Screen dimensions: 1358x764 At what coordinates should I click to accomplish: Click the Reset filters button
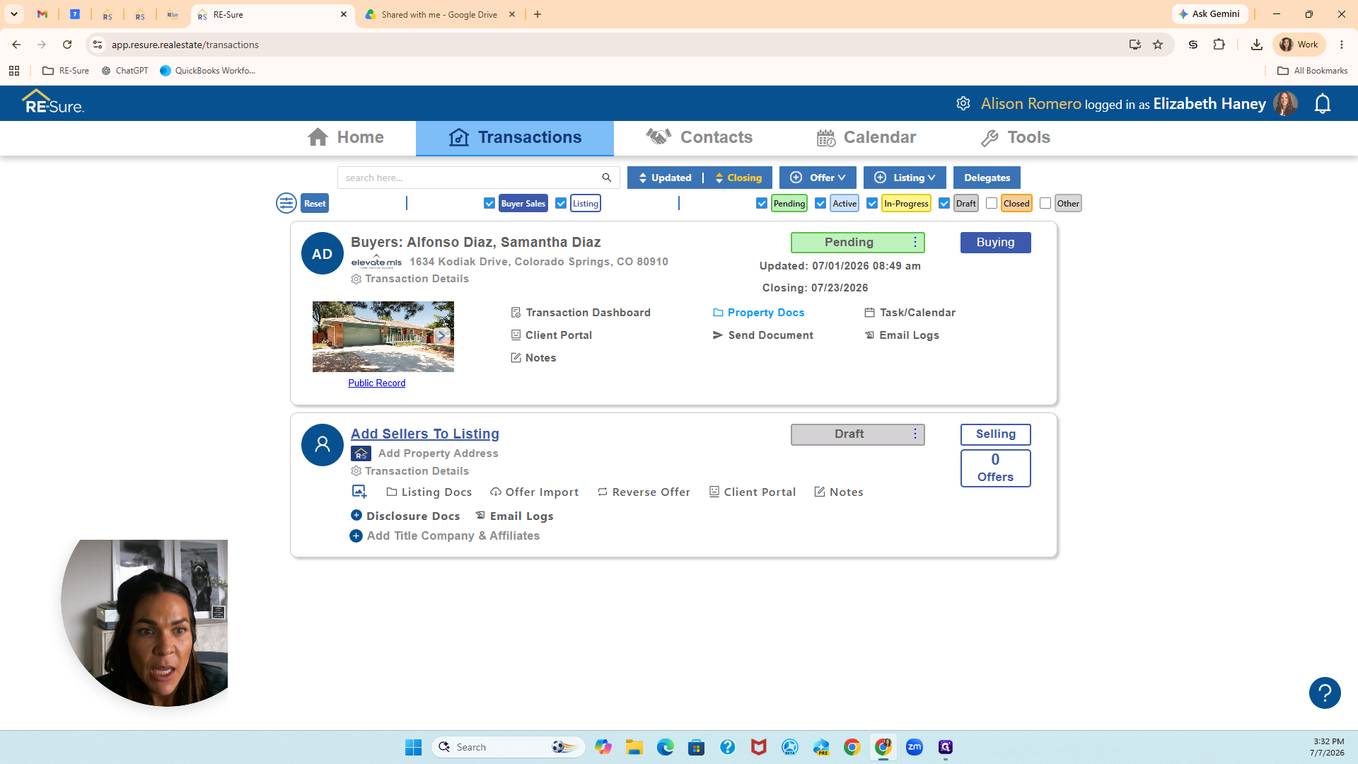[x=315, y=203]
